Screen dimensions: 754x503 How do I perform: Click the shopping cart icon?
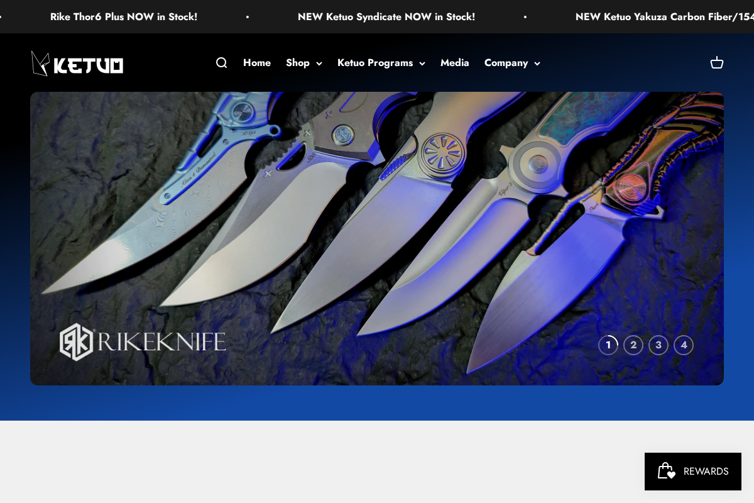pyautogui.click(x=717, y=63)
